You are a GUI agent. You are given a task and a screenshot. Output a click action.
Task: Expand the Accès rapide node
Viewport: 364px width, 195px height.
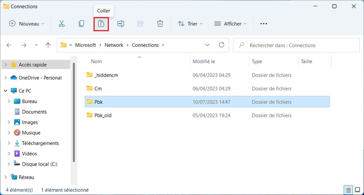(6, 65)
